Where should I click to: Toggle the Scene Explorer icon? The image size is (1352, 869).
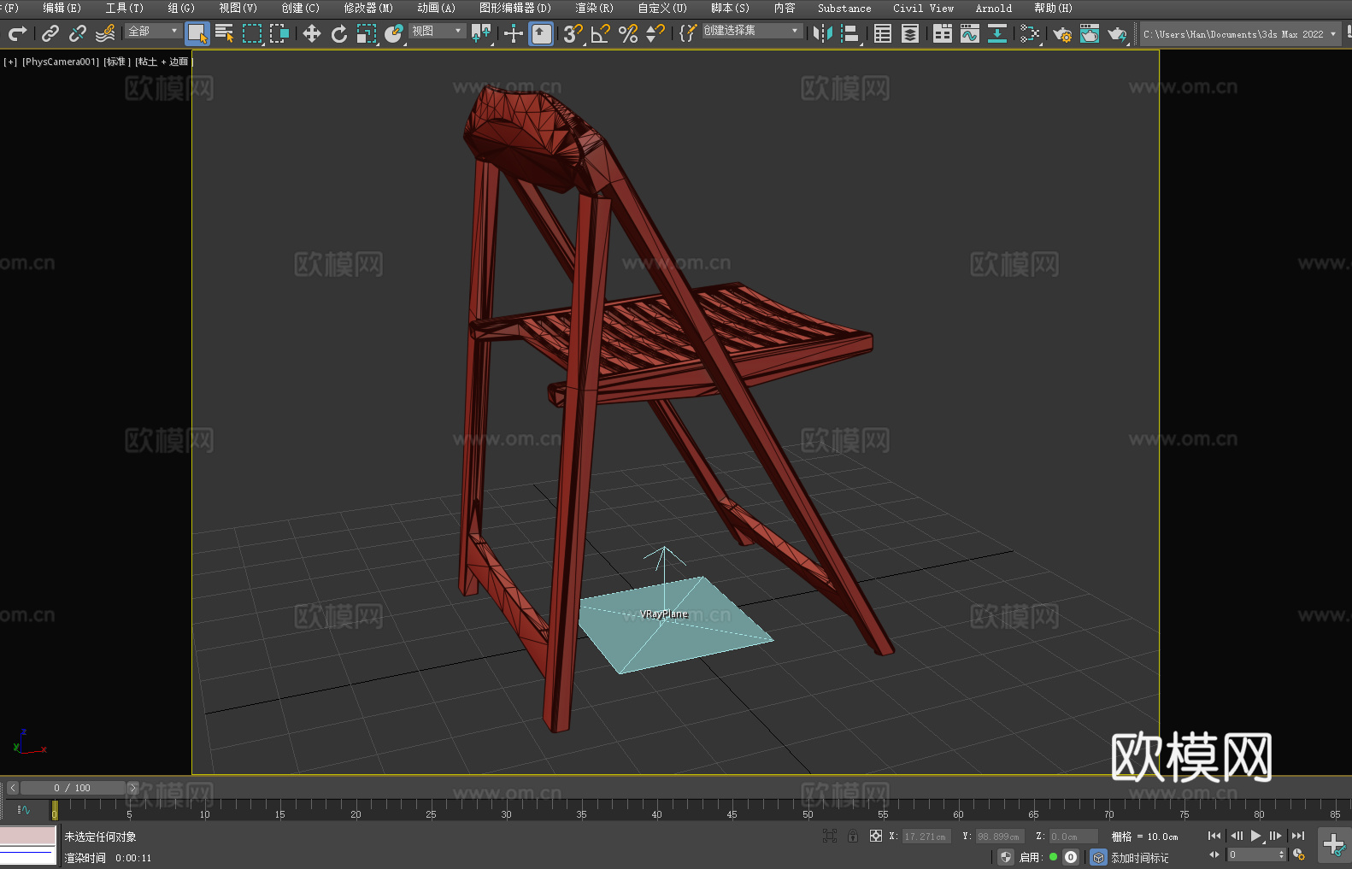tap(883, 33)
